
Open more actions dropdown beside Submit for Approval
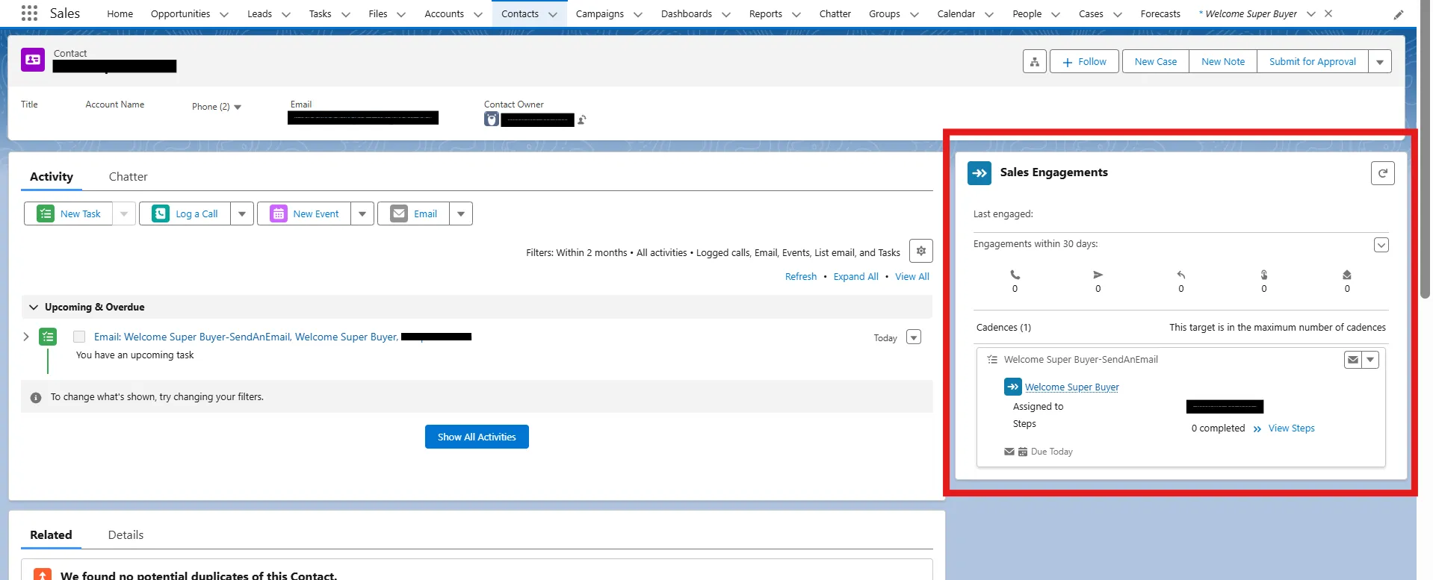[x=1379, y=62]
